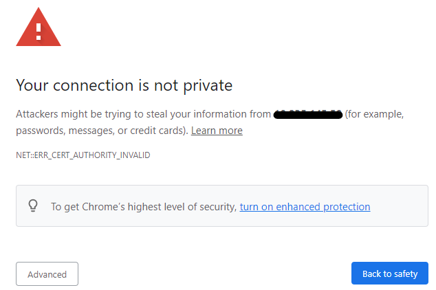Click the Your connection is not private heading

[124, 86]
